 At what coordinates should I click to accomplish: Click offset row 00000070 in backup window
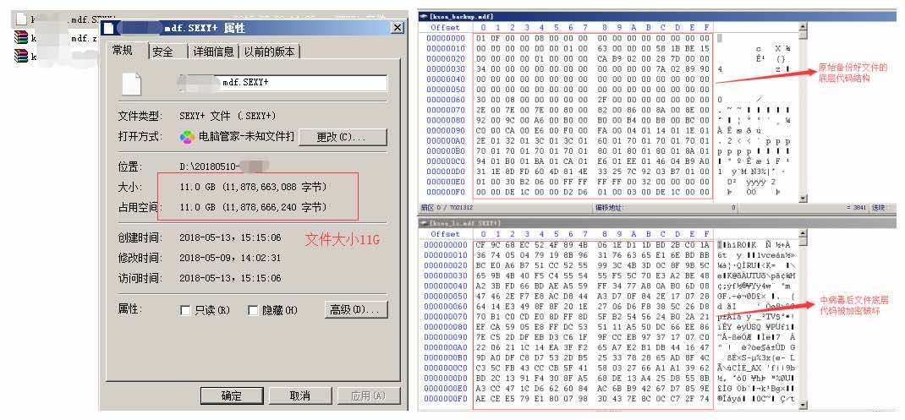tap(446, 110)
